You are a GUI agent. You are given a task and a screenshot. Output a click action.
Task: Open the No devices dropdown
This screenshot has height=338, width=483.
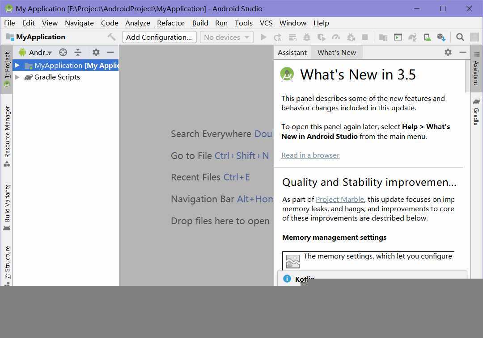[227, 37]
